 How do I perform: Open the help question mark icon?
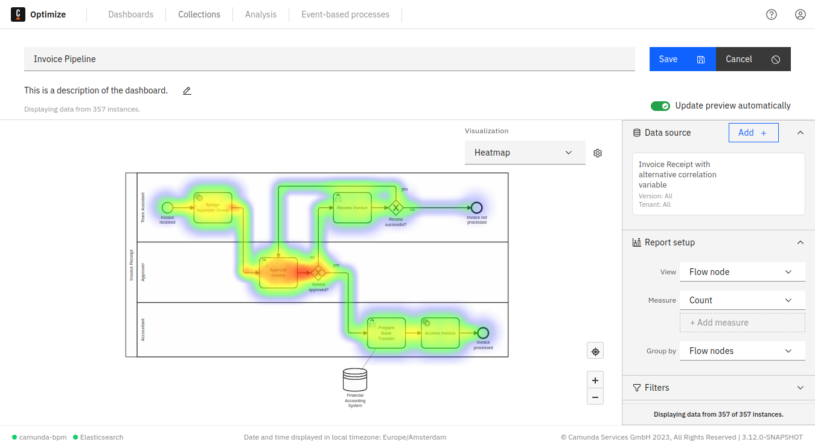click(772, 14)
